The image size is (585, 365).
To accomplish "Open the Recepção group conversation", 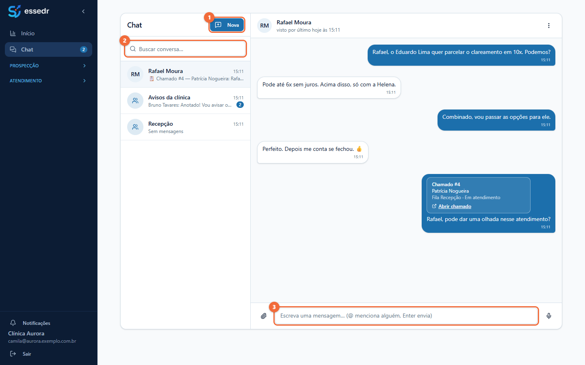I will click(x=186, y=127).
